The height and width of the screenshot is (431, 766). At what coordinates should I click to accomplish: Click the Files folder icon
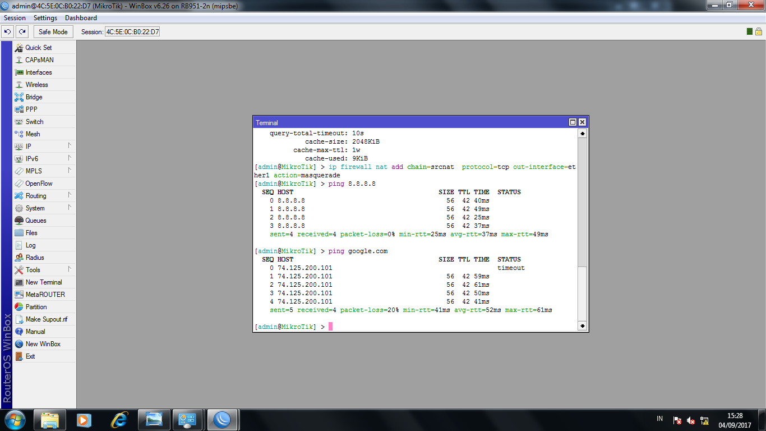(x=19, y=233)
